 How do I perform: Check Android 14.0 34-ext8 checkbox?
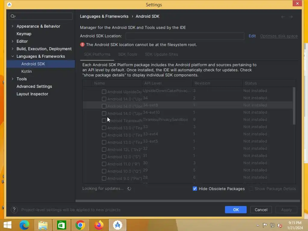pyautogui.click(x=104, y=106)
